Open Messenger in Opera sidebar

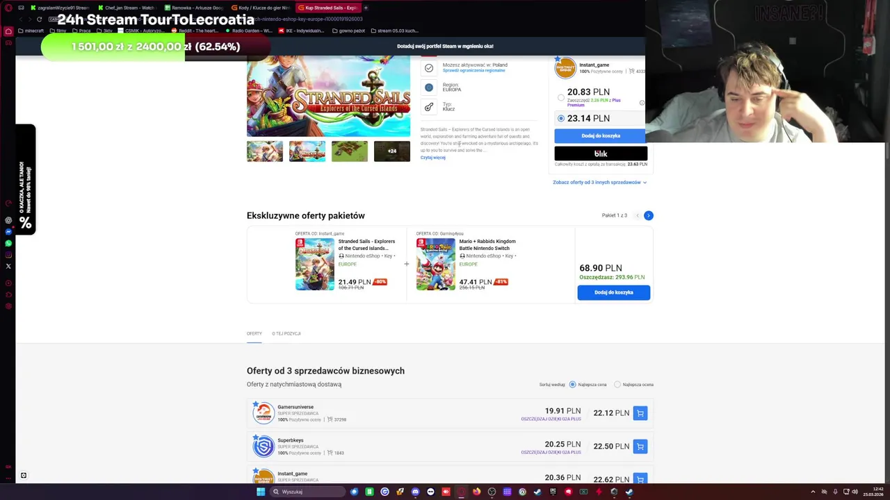8,232
